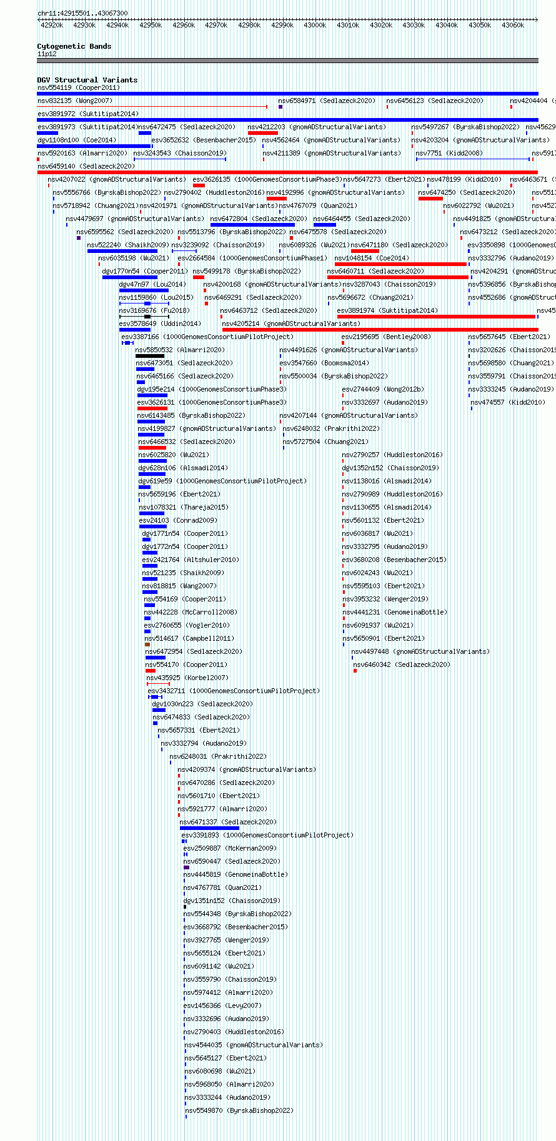Click nsv435925 (Korbel2007) variant

tap(187, 678)
